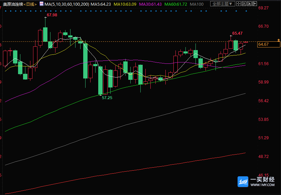Click the 66.70 price axis label

point(263,26)
